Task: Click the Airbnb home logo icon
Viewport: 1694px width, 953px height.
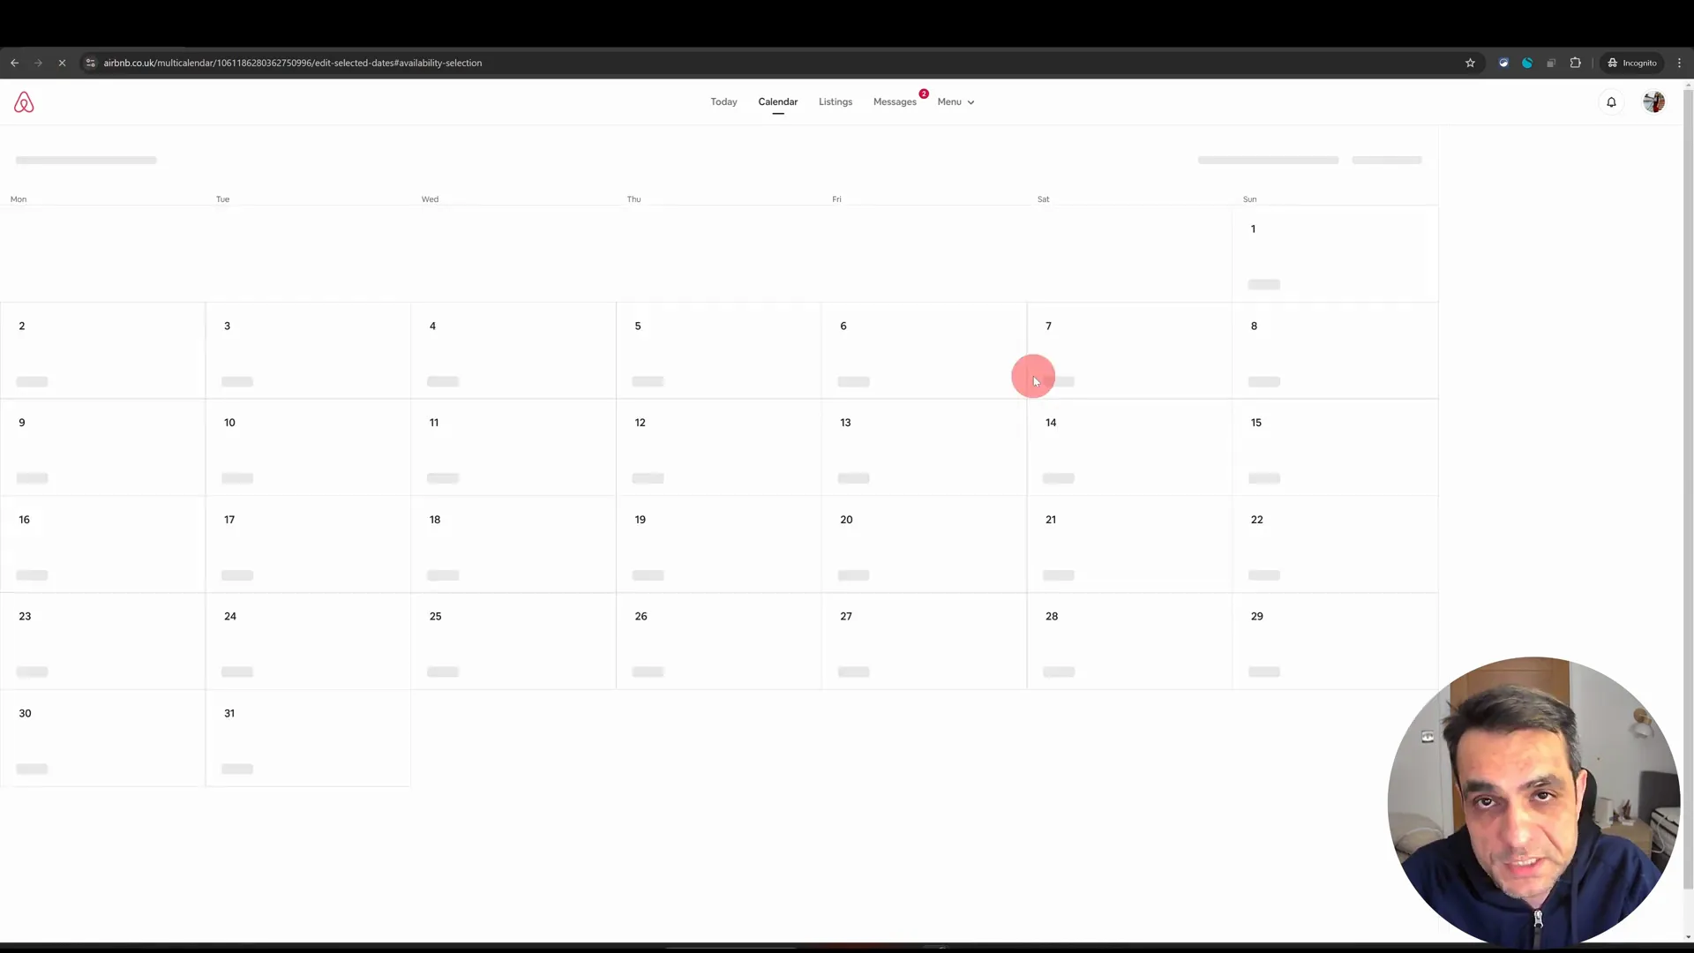Action: point(23,102)
